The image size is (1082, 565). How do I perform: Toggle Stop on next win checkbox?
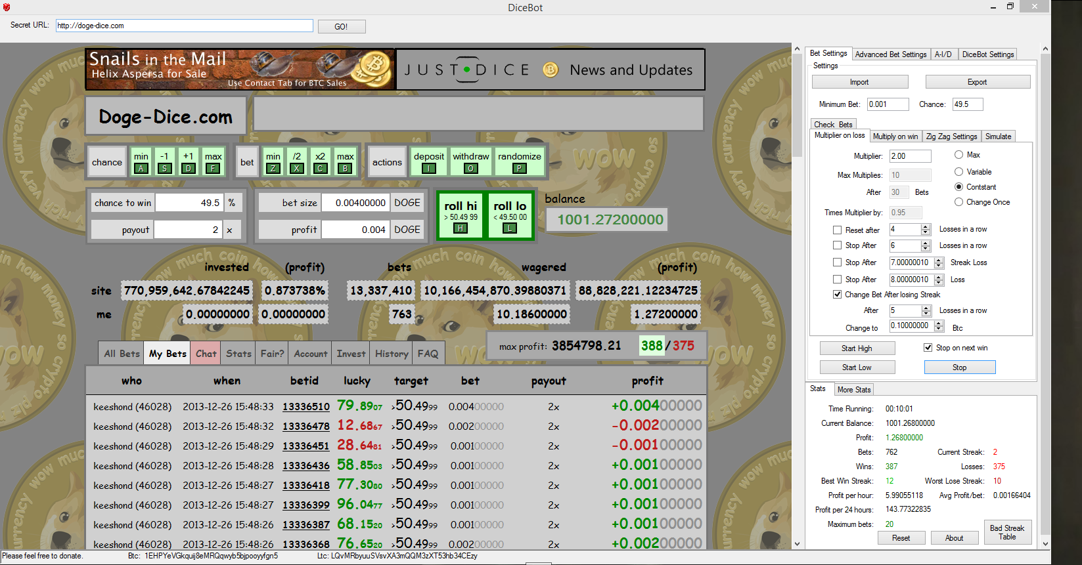pyautogui.click(x=928, y=348)
